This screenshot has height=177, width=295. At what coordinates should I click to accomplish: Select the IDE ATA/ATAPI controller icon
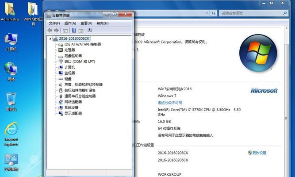[61, 44]
